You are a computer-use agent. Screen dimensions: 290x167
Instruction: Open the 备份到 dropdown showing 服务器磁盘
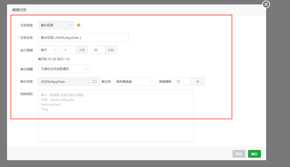coord(134,81)
